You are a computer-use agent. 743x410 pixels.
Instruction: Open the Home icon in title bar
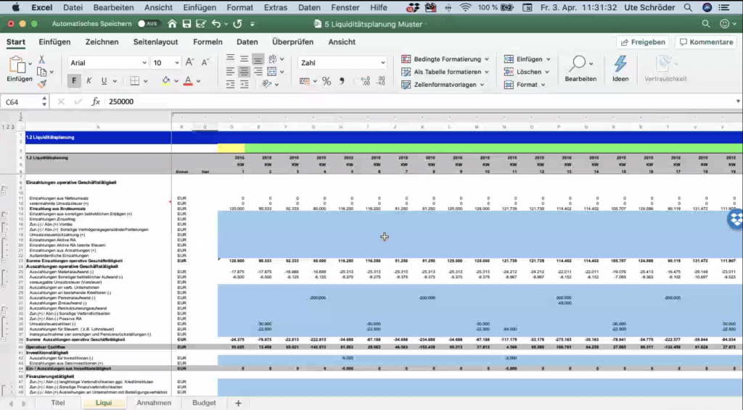pos(172,24)
